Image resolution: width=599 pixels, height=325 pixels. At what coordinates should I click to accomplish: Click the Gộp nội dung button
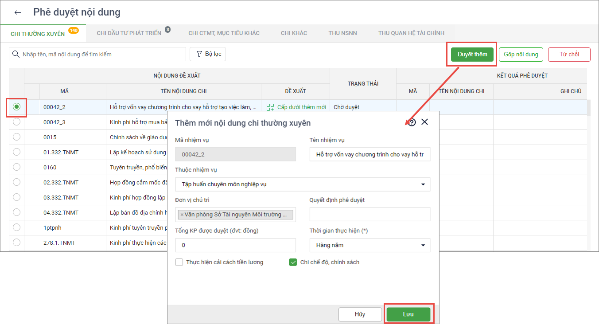pyautogui.click(x=521, y=54)
